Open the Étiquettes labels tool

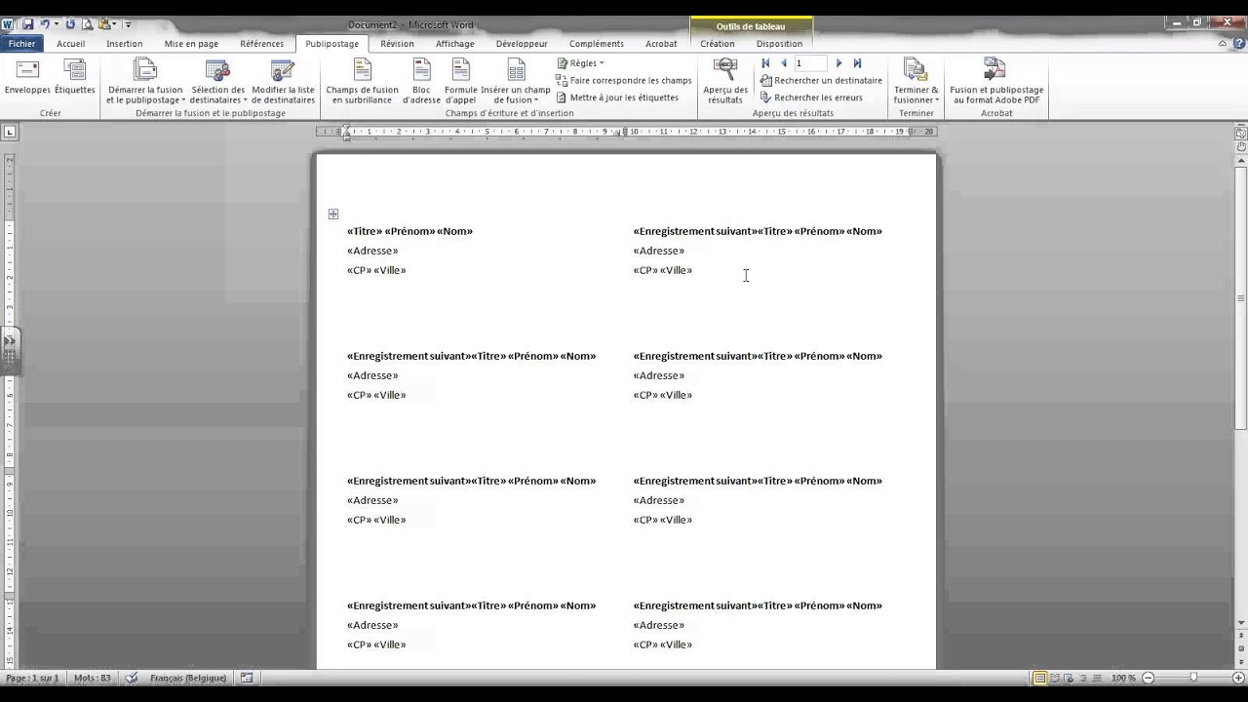75,78
